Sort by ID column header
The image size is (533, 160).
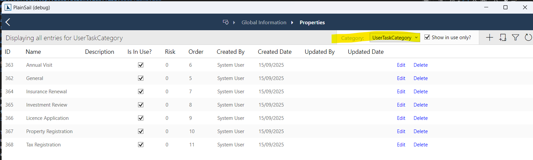(x=8, y=52)
